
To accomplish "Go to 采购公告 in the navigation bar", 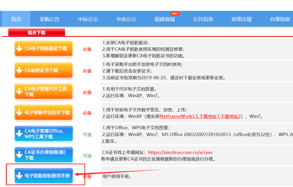I will 49,19.
